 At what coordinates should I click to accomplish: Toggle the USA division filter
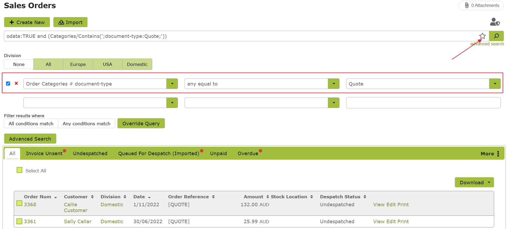pyautogui.click(x=108, y=64)
